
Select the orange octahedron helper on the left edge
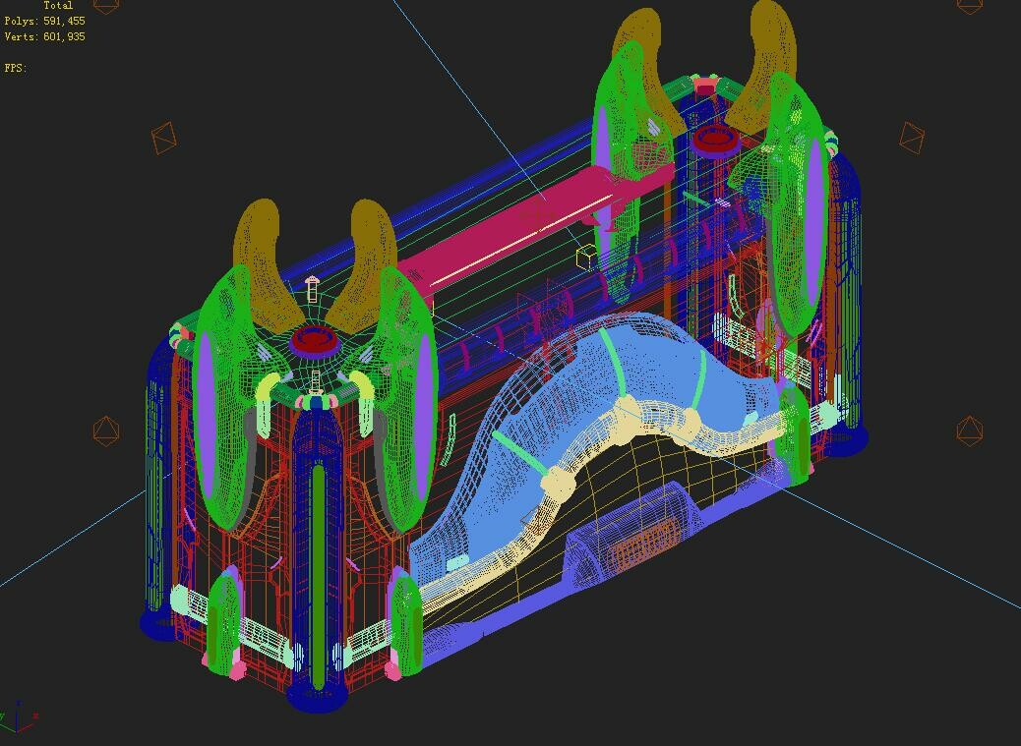click(105, 430)
